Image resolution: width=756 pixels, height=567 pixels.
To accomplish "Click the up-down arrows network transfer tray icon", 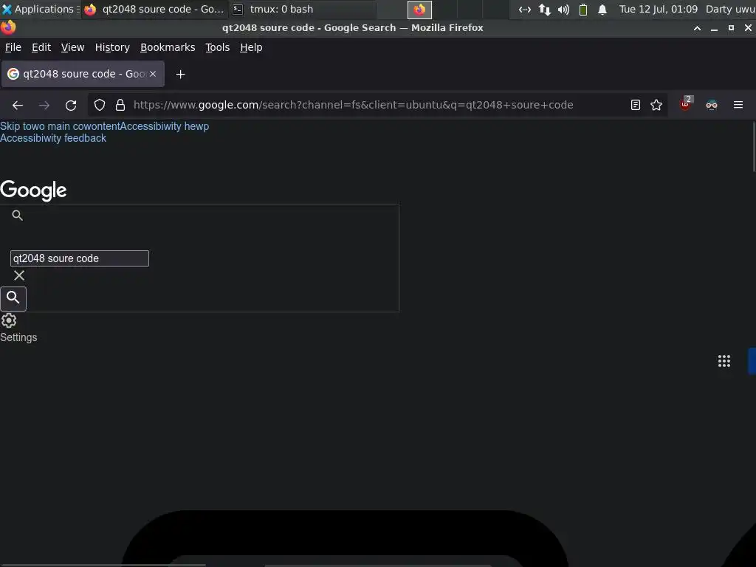I will pos(545,9).
